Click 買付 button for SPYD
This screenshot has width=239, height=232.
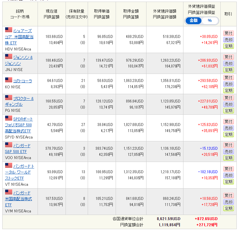click(228, 122)
